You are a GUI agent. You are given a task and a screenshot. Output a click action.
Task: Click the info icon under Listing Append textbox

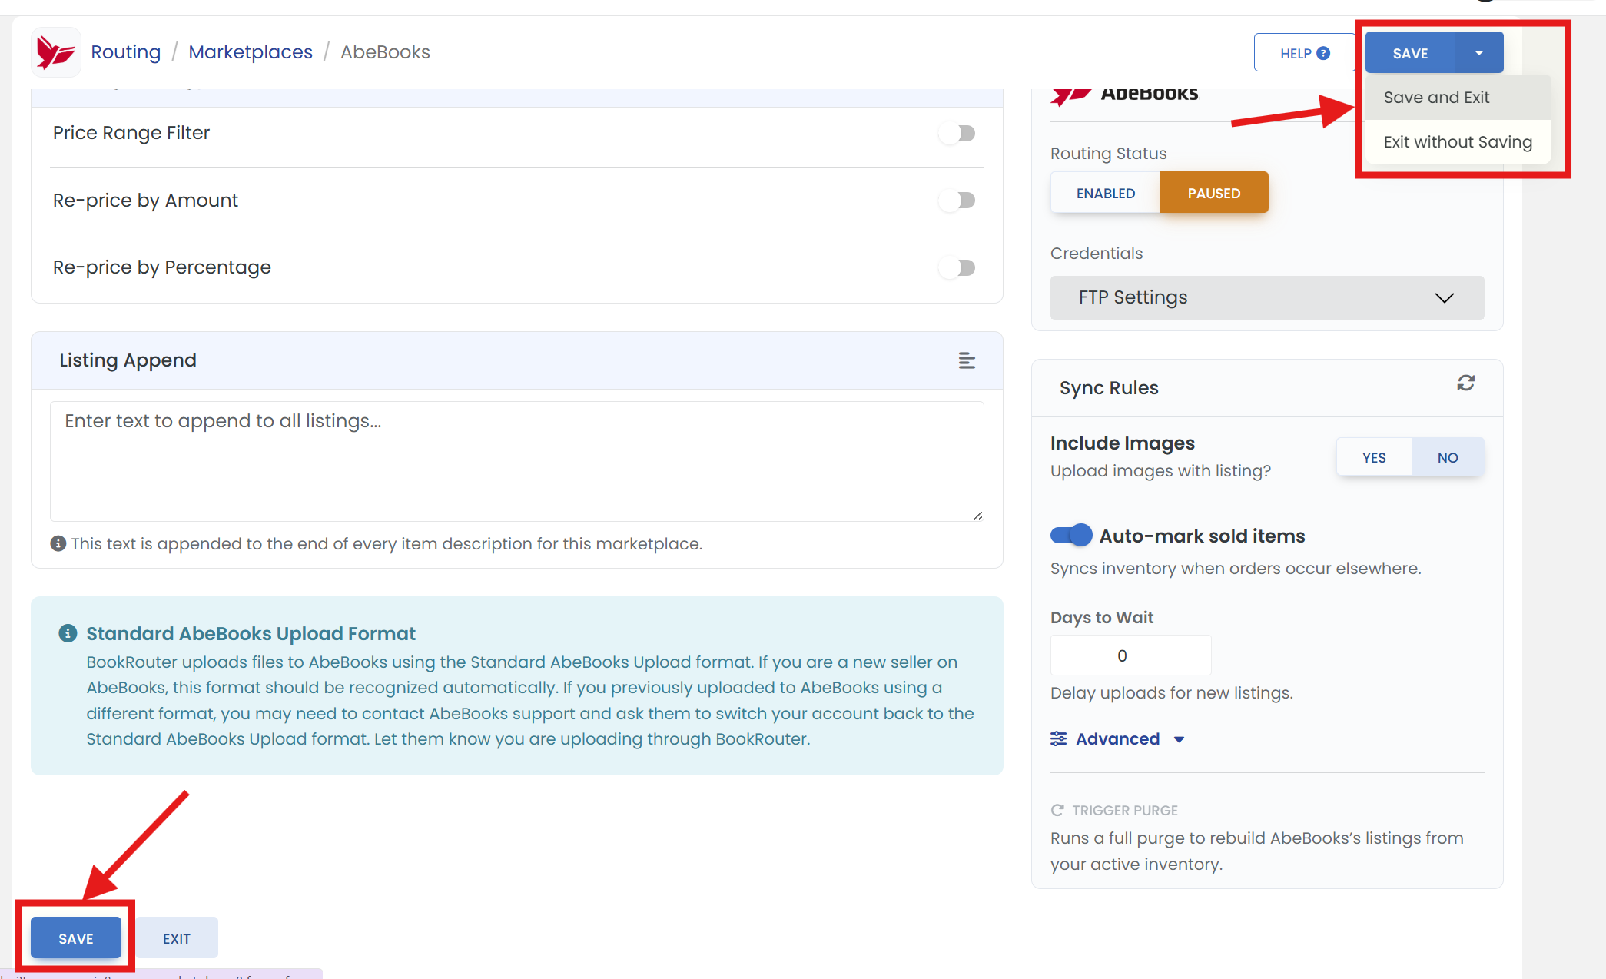click(x=58, y=543)
